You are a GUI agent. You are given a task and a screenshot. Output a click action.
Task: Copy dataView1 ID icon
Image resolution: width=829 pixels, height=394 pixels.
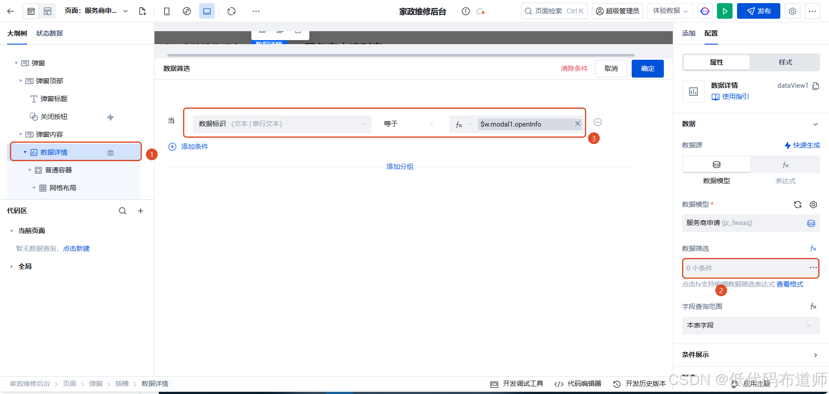pyautogui.click(x=816, y=86)
